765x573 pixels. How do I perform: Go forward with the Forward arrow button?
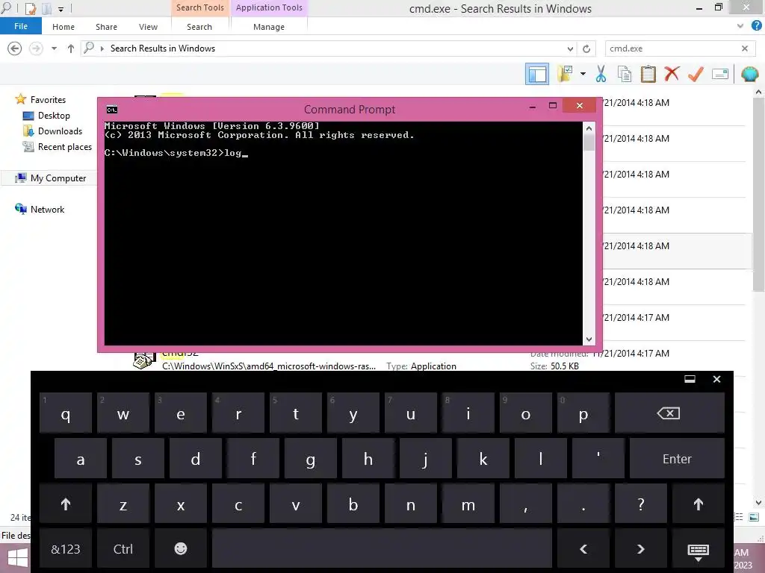coord(36,48)
